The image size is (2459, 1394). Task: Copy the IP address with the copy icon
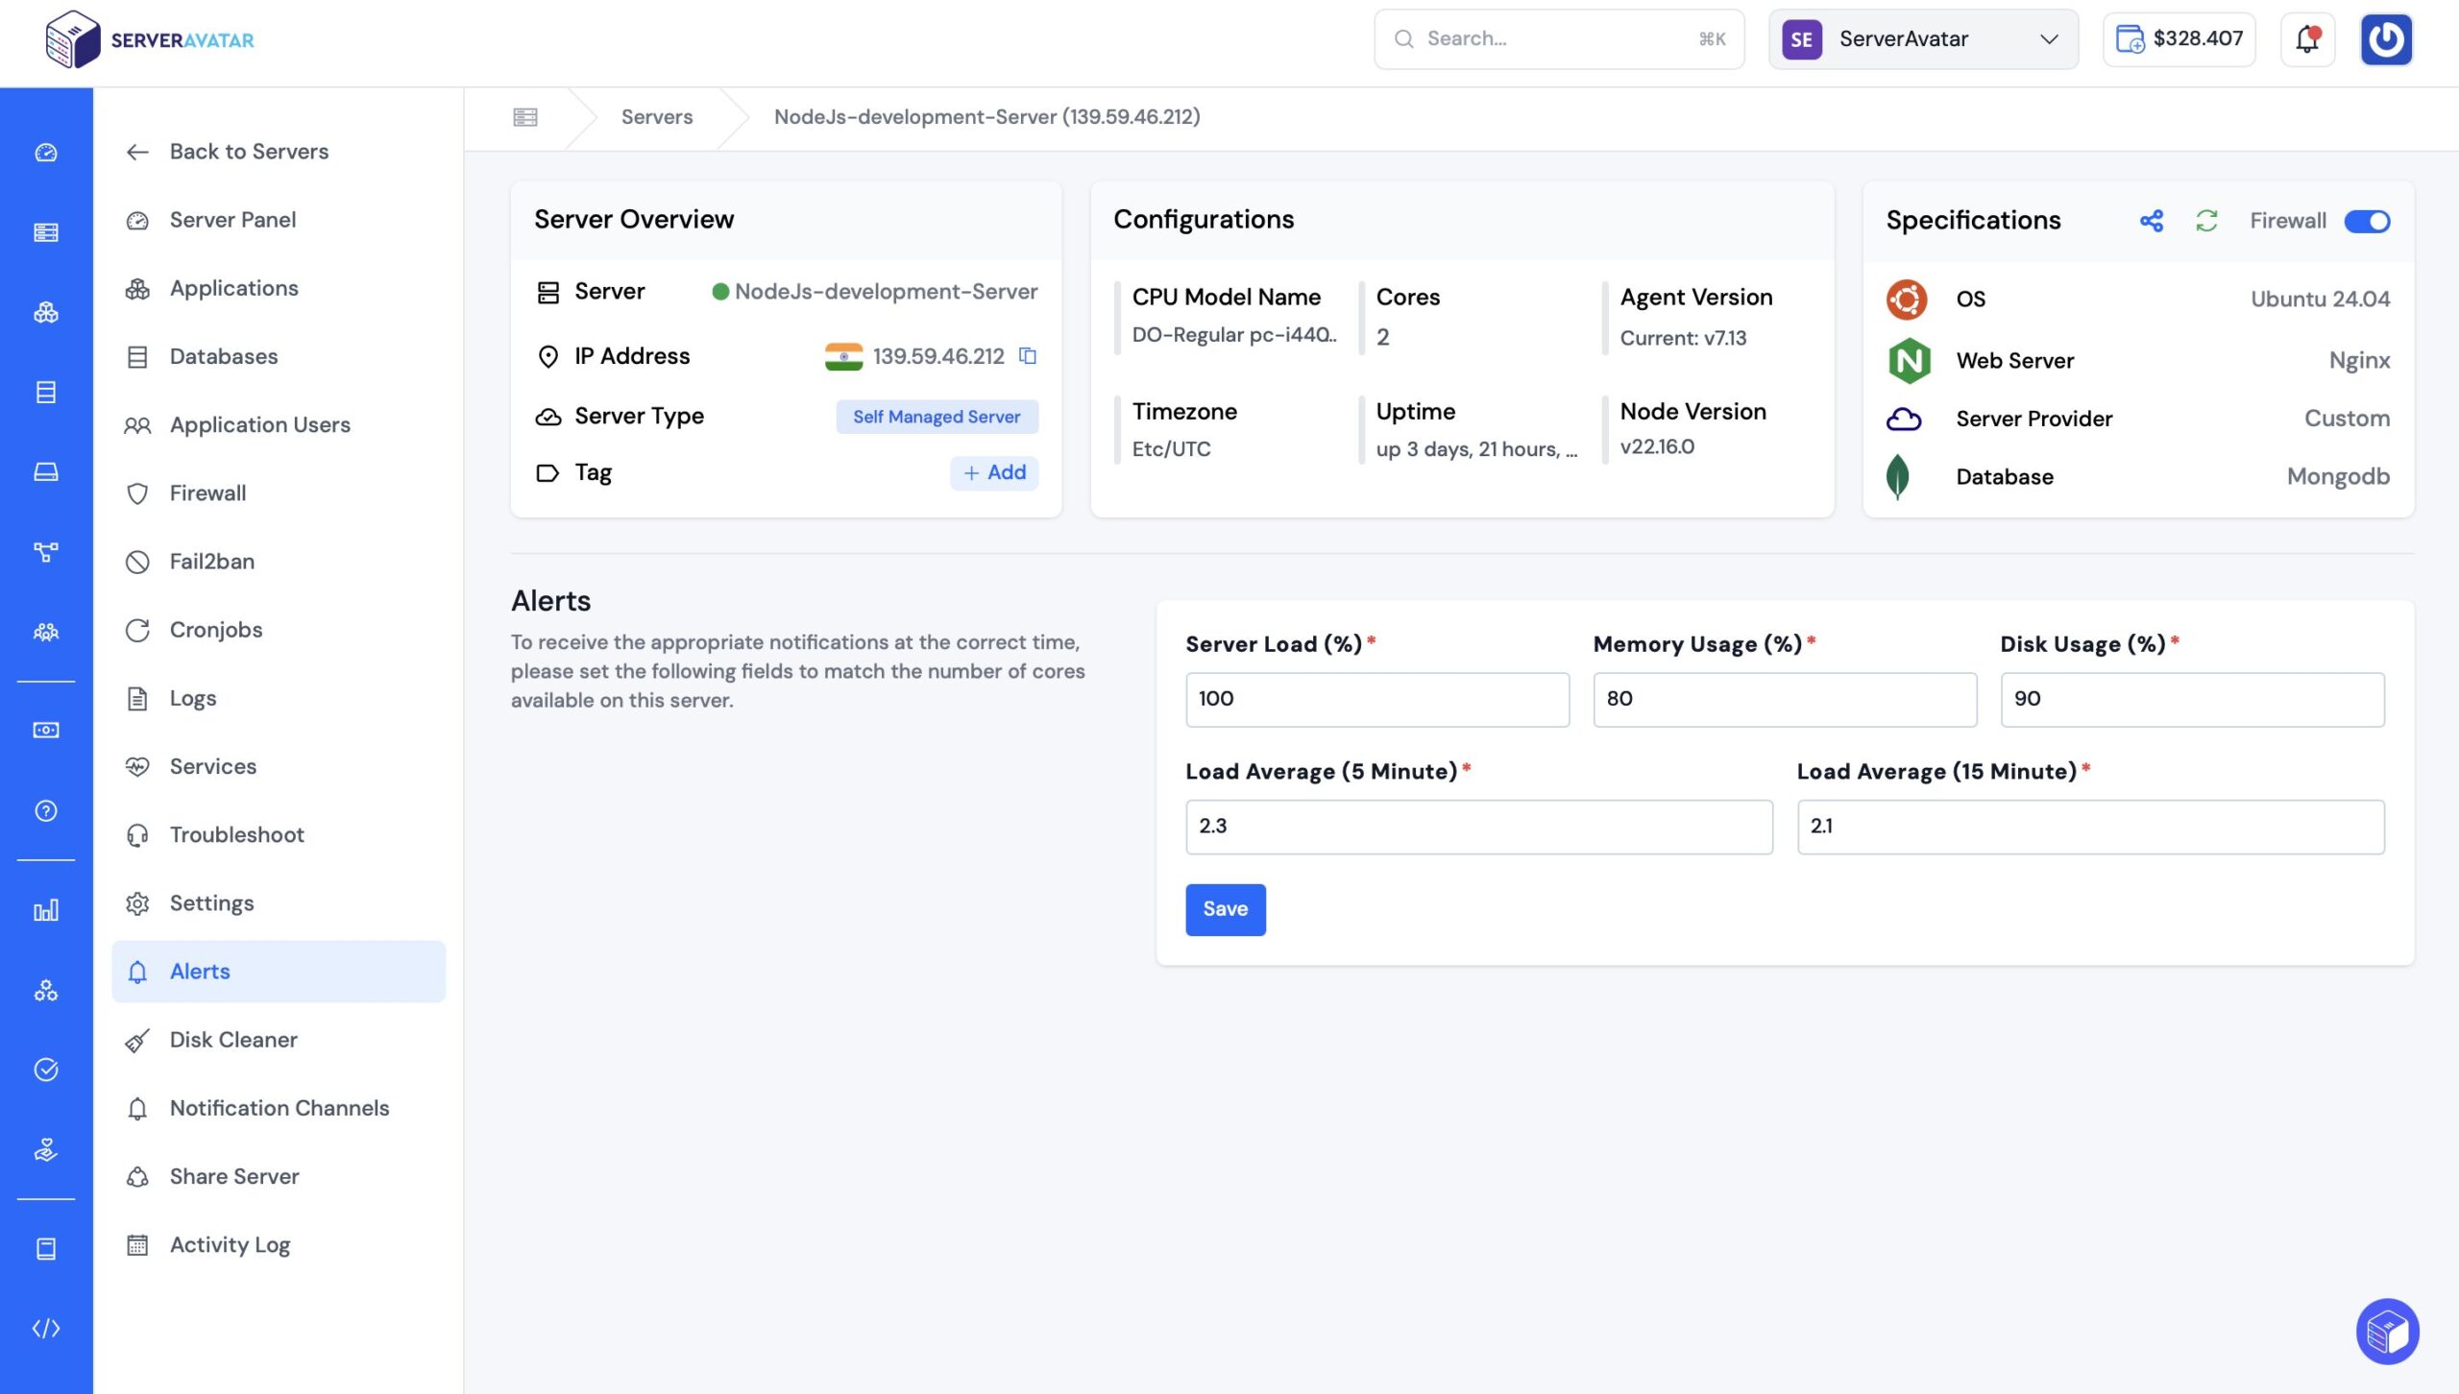pos(1028,356)
